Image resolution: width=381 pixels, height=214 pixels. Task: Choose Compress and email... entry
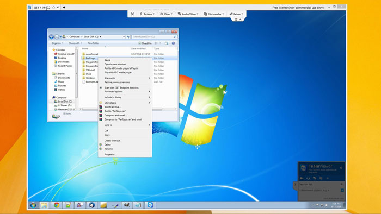click(125, 115)
